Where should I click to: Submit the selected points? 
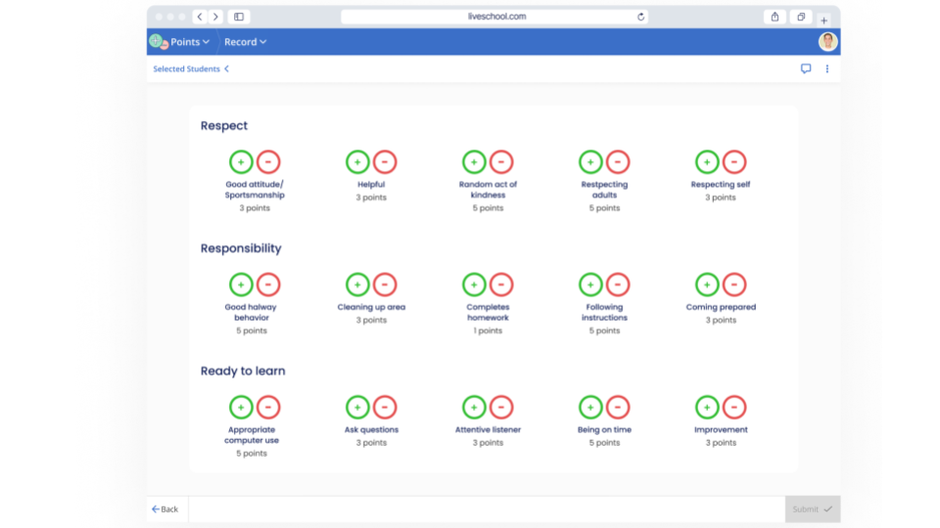coord(813,508)
